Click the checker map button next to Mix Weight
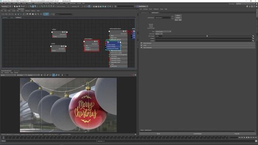Image resolution: width=258 pixels, height=145 pixels. point(253,36)
